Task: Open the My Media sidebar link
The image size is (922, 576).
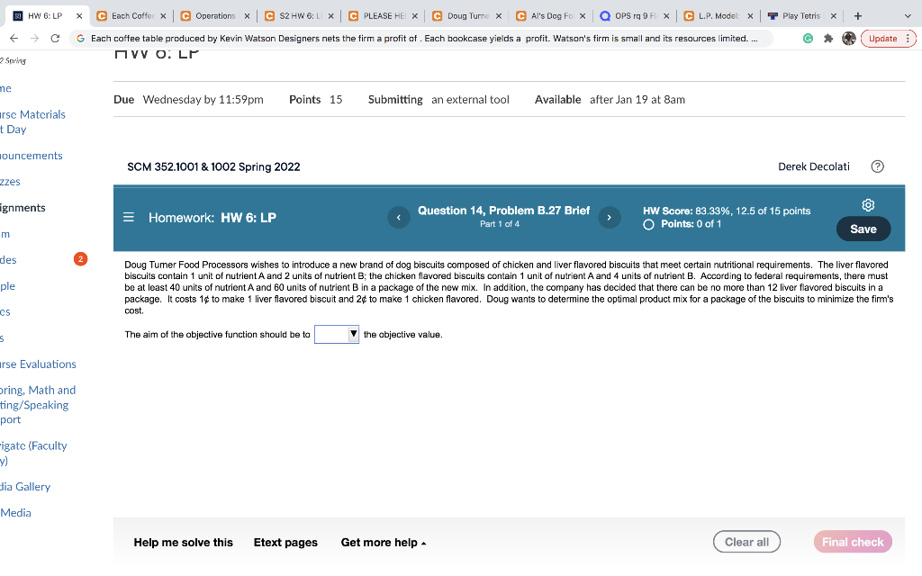Action: click(16, 512)
